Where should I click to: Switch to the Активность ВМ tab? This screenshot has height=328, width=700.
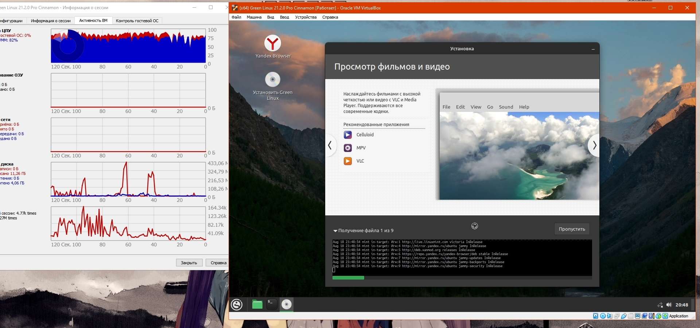pyautogui.click(x=93, y=20)
